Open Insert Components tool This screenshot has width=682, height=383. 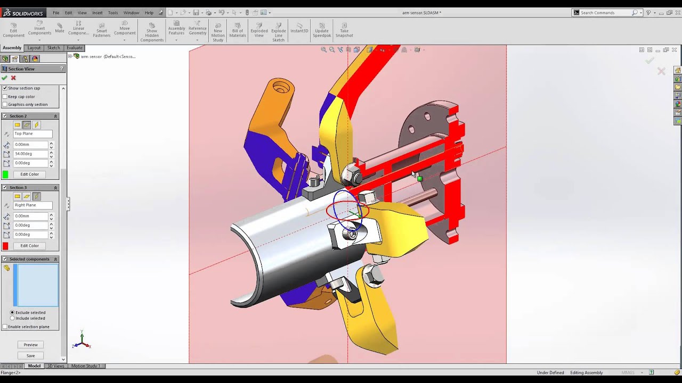pyautogui.click(x=39, y=29)
